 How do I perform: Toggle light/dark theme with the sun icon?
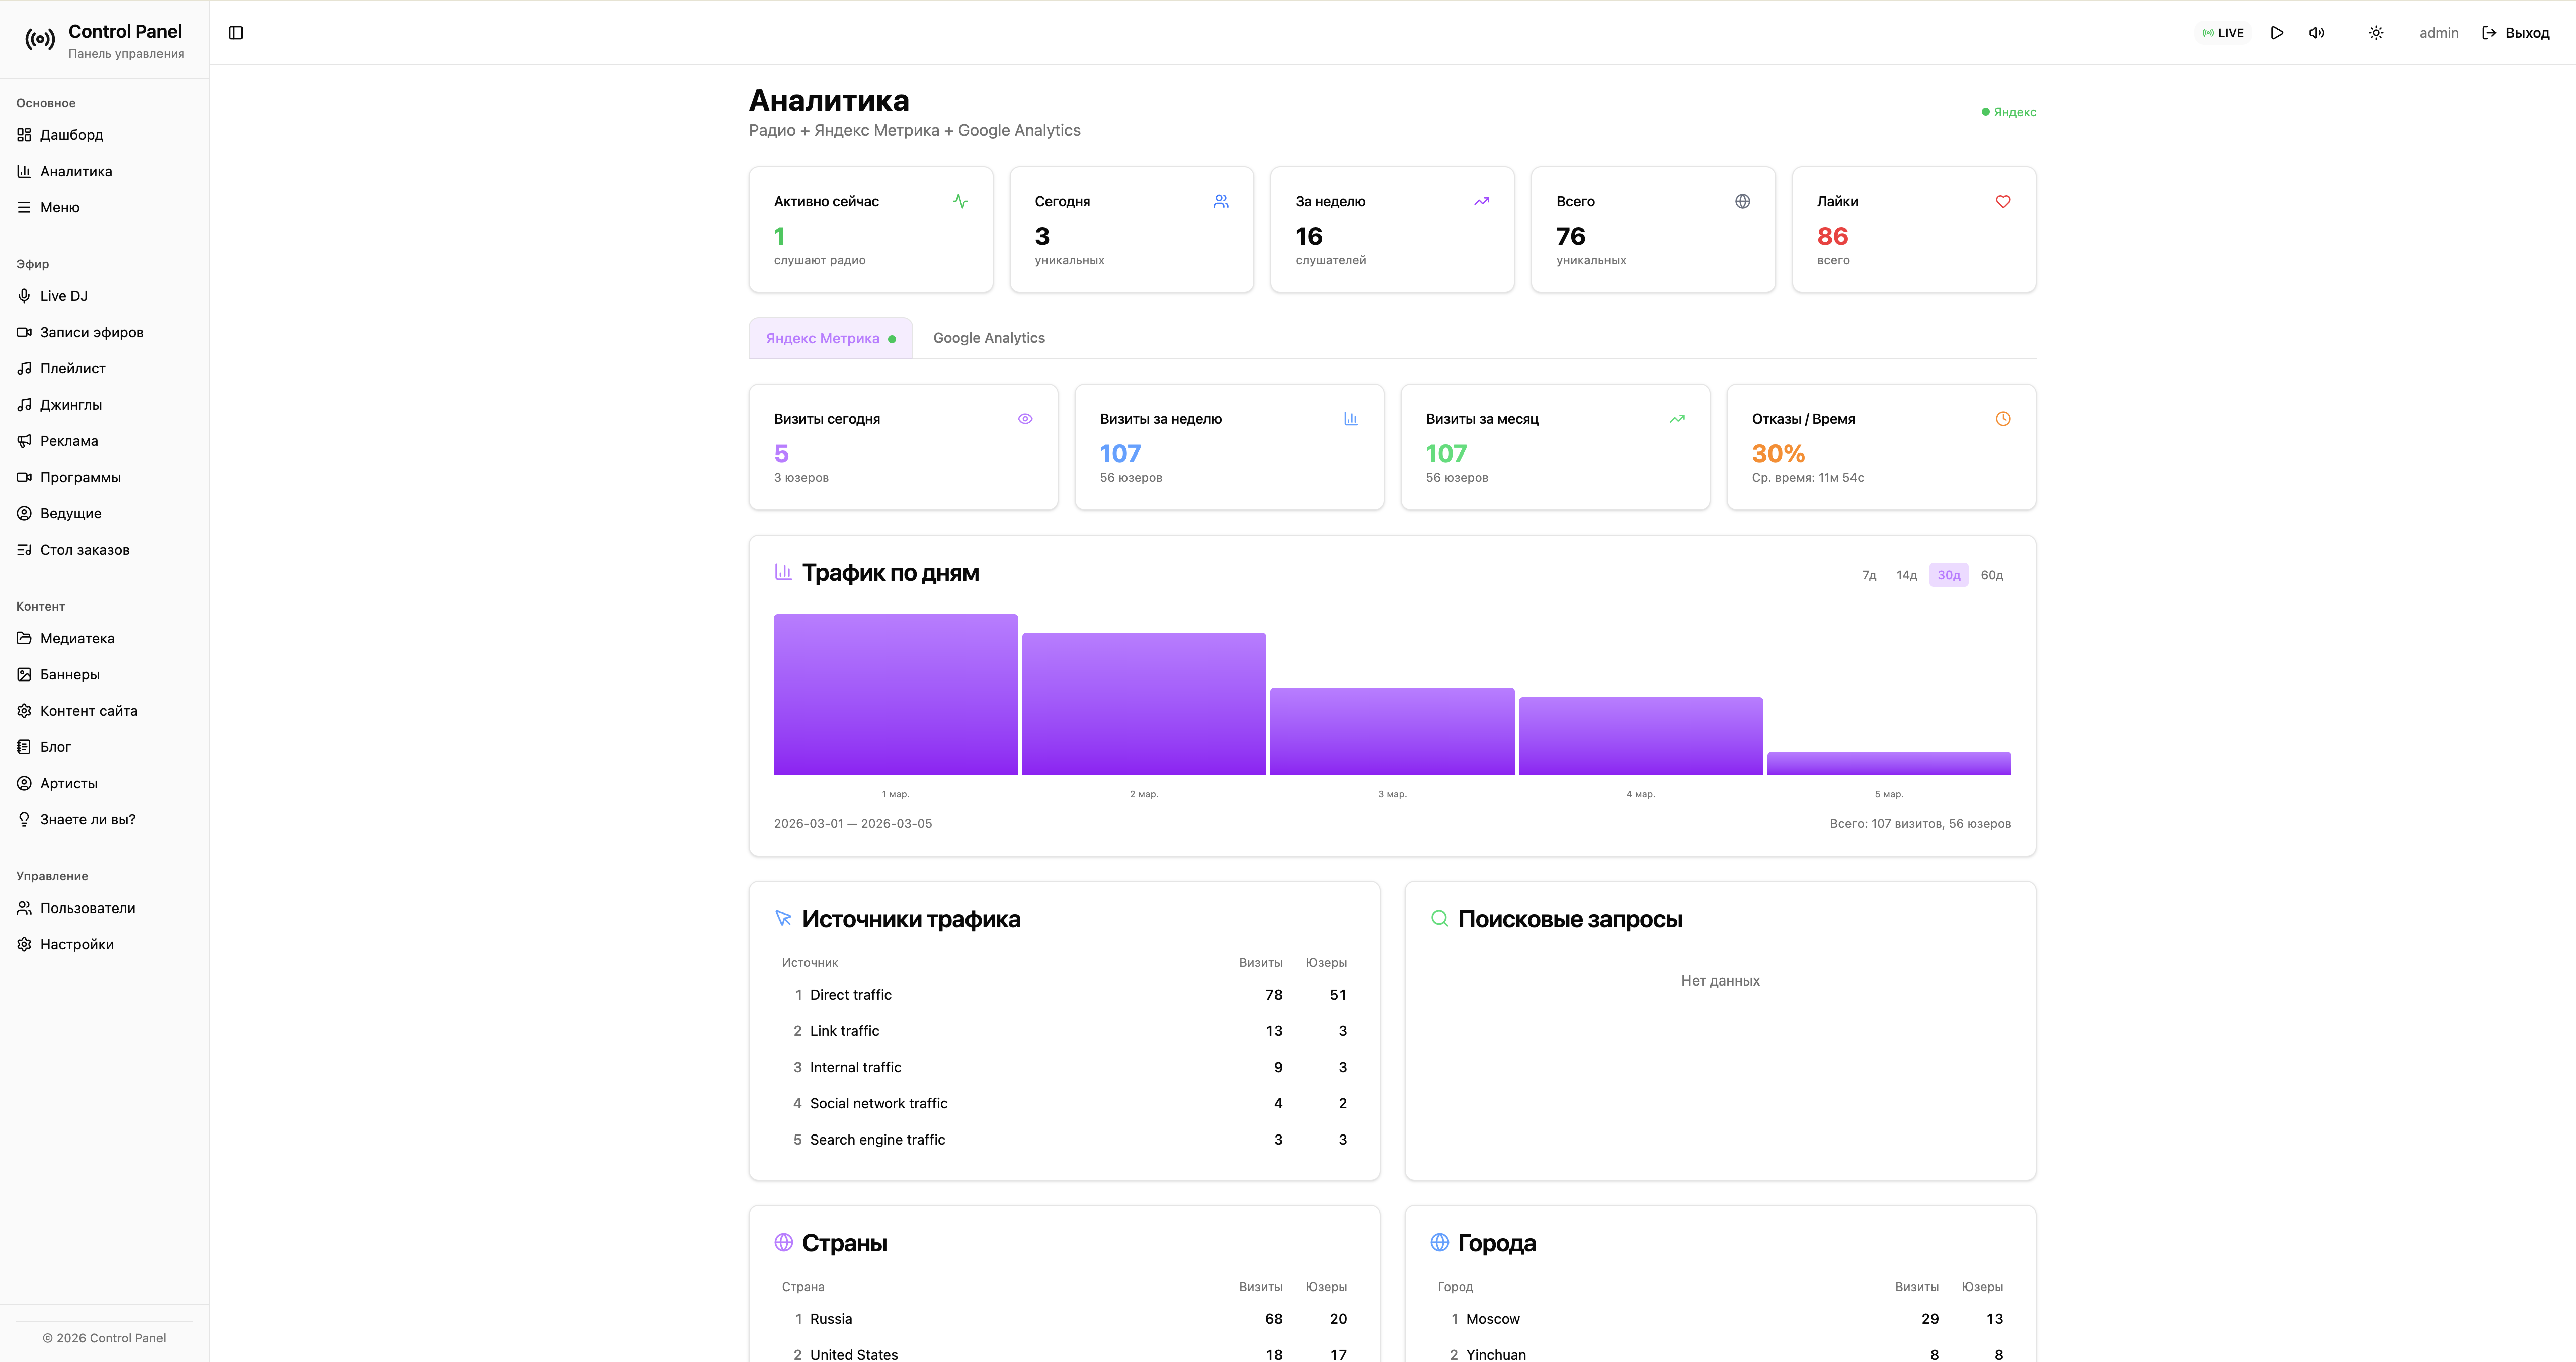(2376, 33)
